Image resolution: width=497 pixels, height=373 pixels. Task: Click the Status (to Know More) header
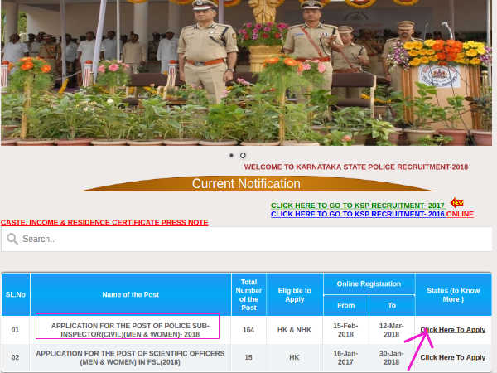click(453, 294)
